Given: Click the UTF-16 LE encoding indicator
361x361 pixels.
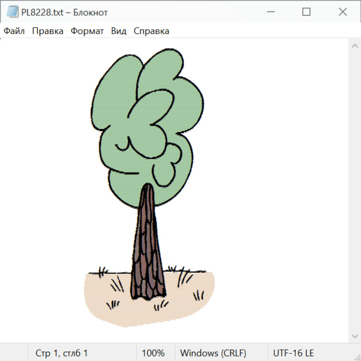Looking at the screenshot, I should 293,353.
